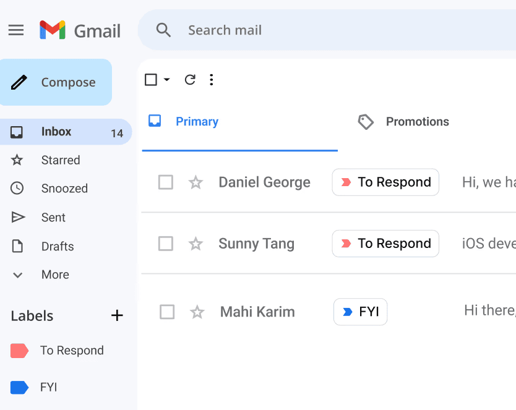Open the Sent folder
516x410 pixels.
pyautogui.click(x=53, y=217)
